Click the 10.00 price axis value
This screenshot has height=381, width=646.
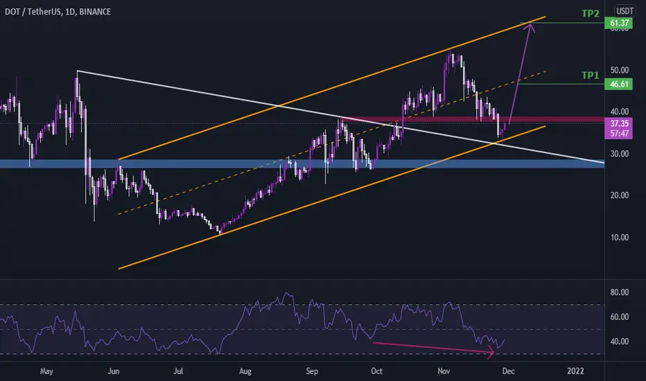619,237
